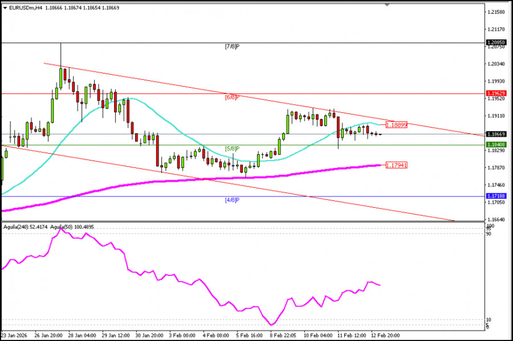Click the 12 Feb 20:00 time label
513x341 pixels.
[385, 335]
